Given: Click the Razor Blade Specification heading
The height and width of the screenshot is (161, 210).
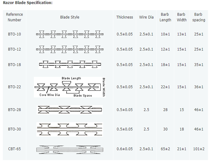Looking at the screenshot, I should point(27,3).
